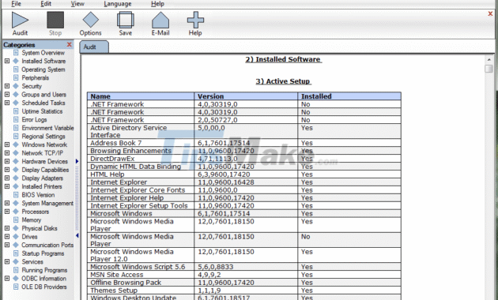Image resolution: width=498 pixels, height=300 pixels.
Task: Select BIOS Version category
Action: tap(38, 195)
